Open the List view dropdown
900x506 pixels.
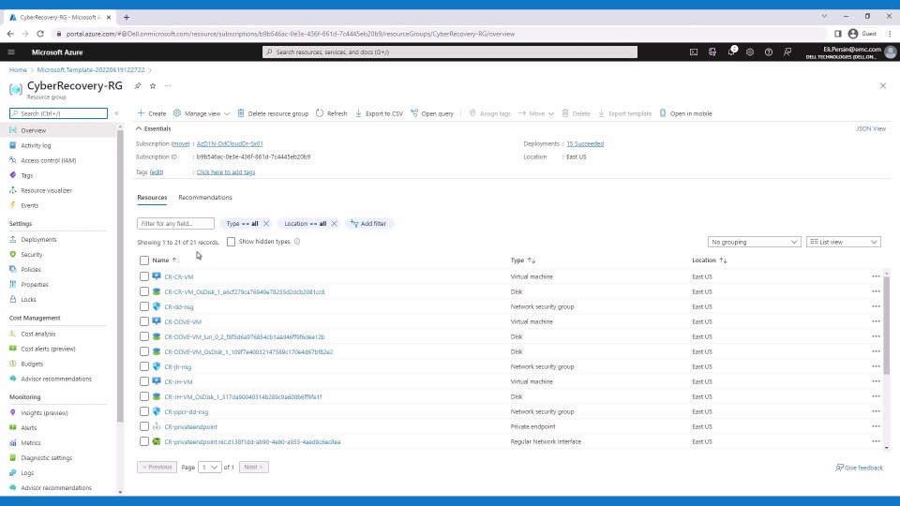(843, 242)
